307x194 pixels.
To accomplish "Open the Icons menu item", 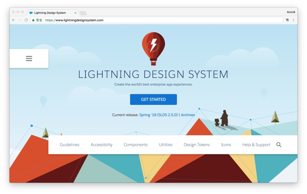I will [x=226, y=145].
